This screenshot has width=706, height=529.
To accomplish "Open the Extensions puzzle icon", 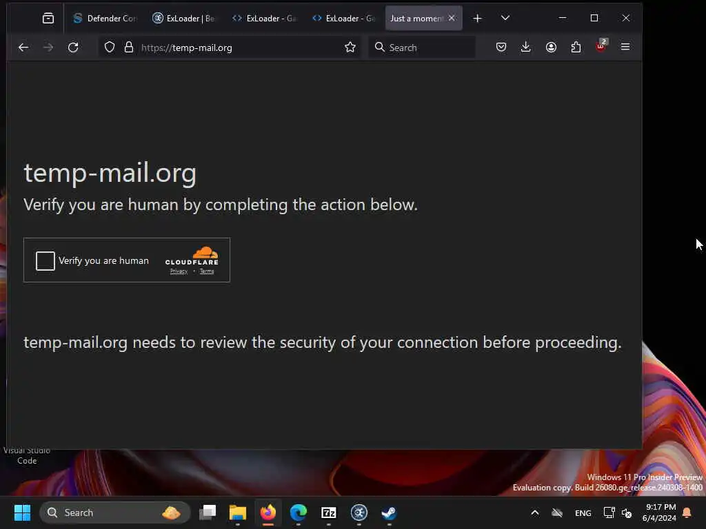I will tap(576, 47).
